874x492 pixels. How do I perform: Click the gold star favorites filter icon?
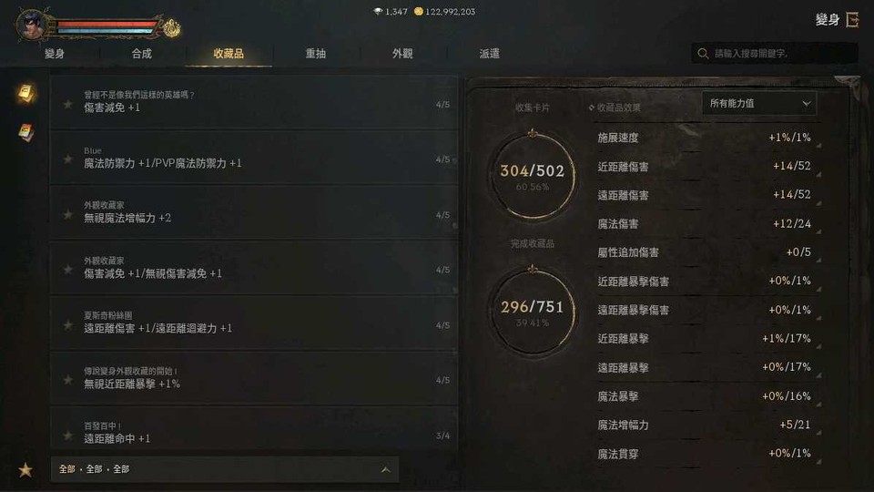25,470
